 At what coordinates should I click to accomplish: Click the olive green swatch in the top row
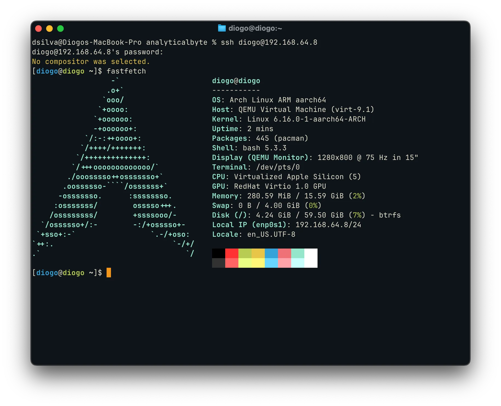click(245, 253)
